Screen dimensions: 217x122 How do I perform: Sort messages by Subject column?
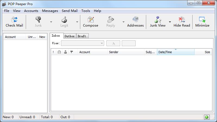[151, 52]
